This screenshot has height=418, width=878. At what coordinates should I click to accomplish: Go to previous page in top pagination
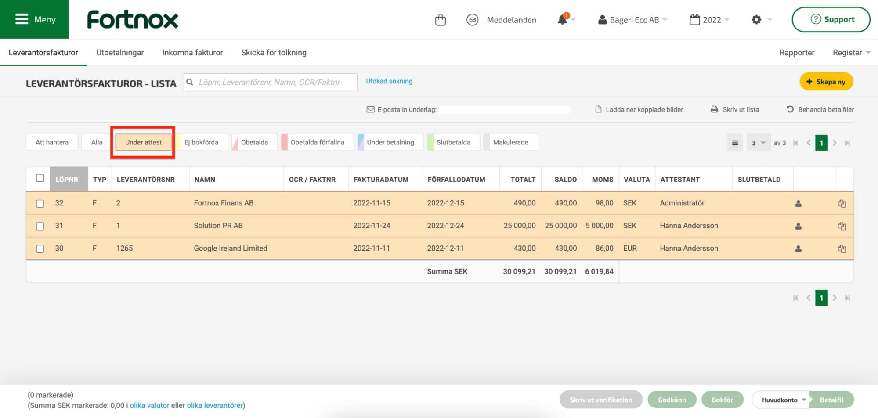pos(808,143)
